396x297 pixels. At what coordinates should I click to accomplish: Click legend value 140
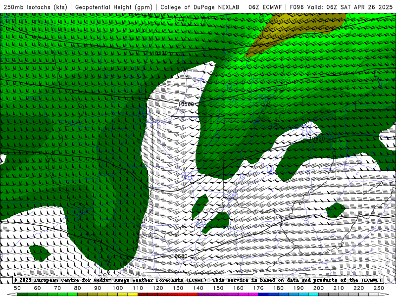pos(198,288)
